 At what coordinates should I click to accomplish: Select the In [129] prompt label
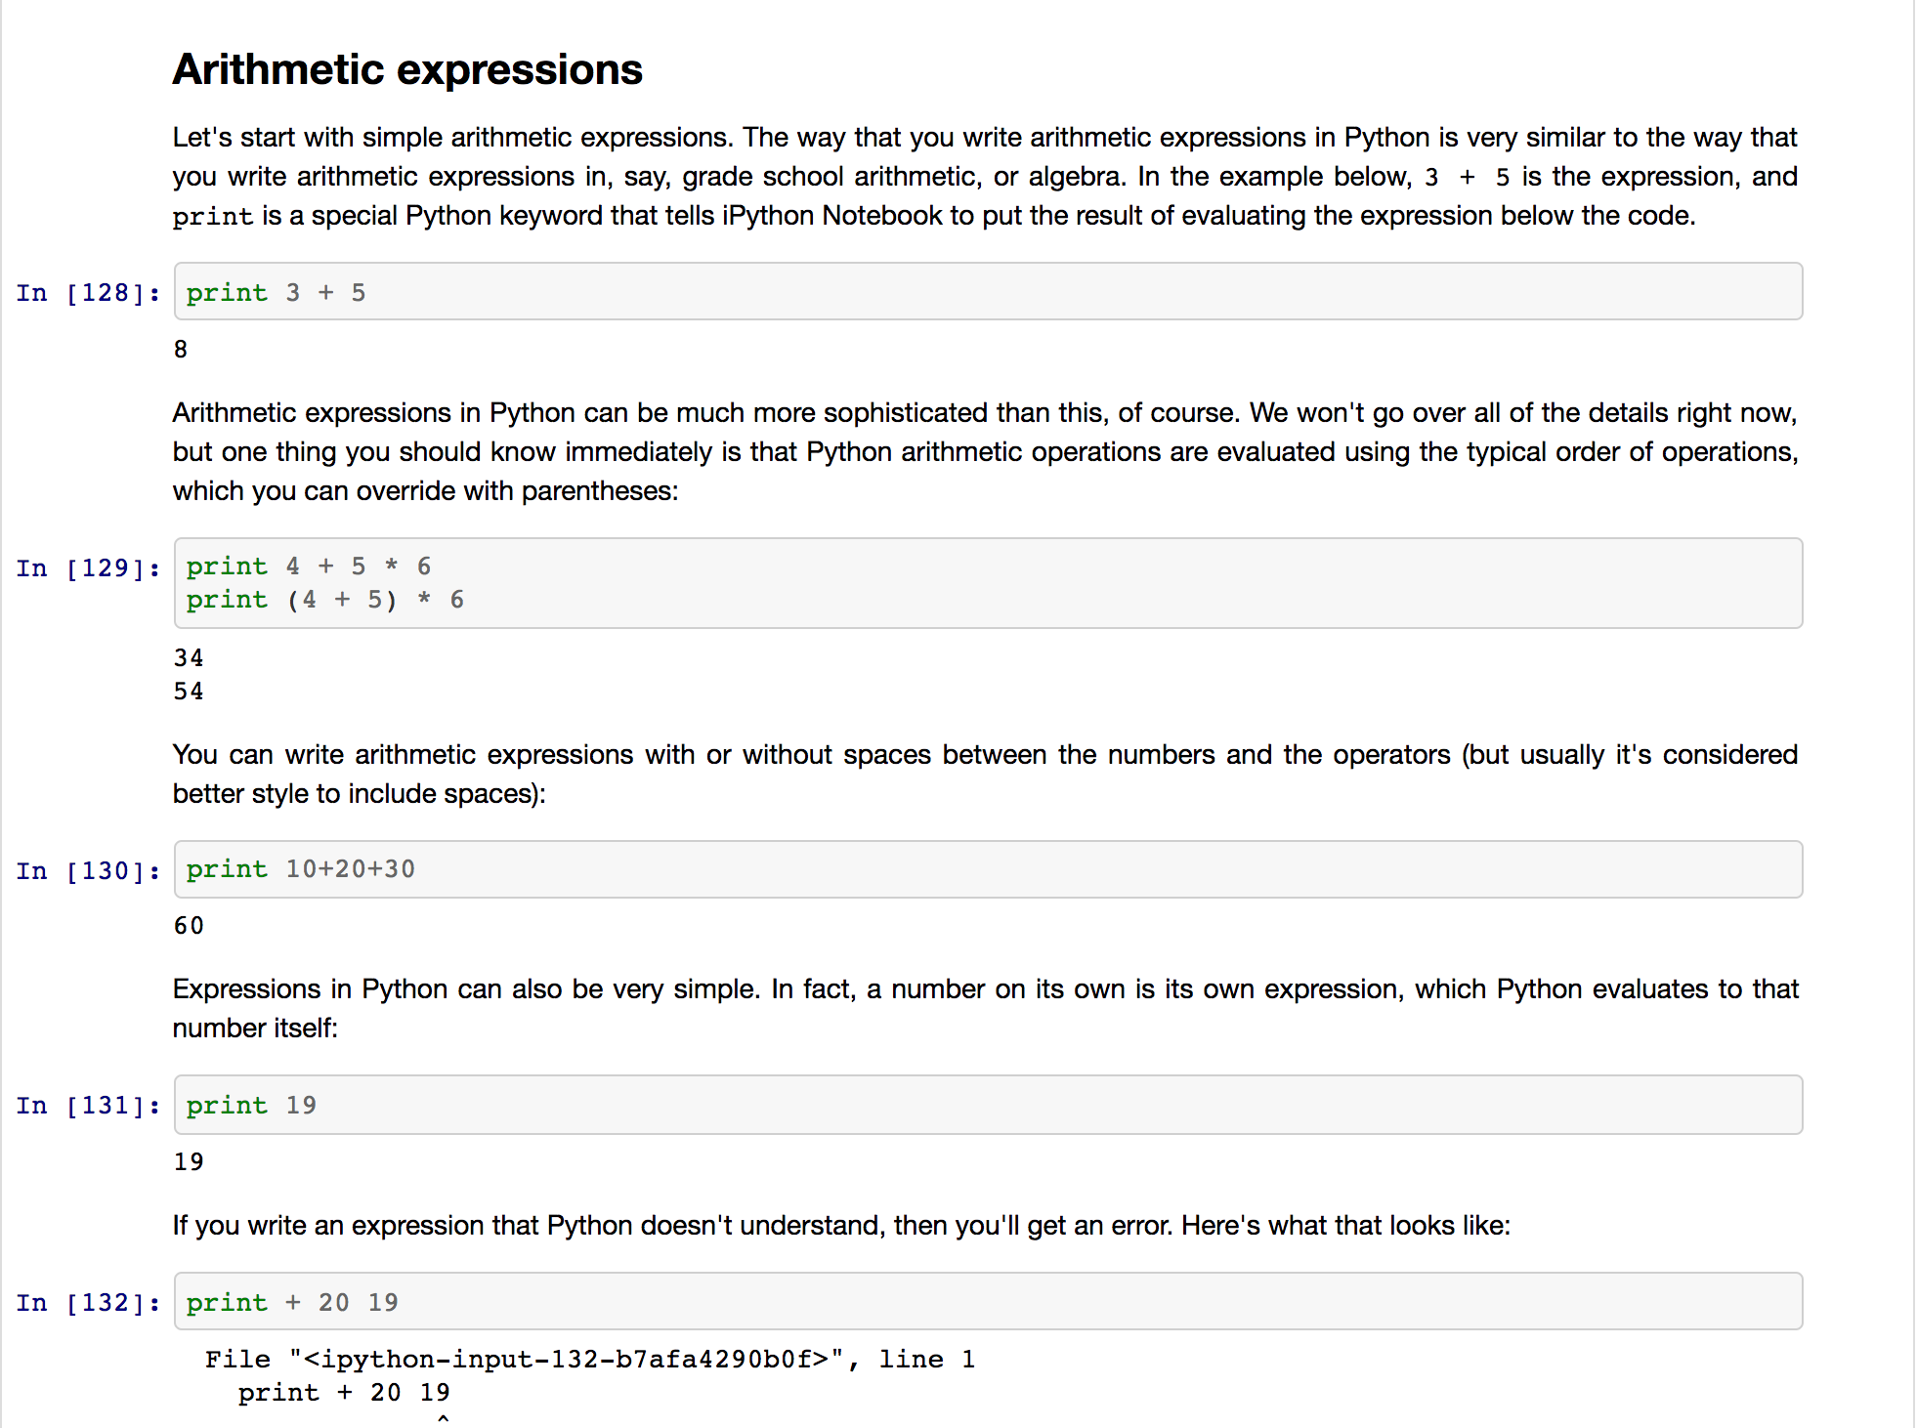(x=88, y=568)
